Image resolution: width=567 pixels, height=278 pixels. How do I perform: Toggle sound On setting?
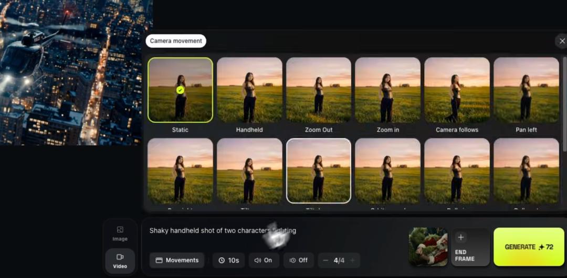click(x=263, y=260)
